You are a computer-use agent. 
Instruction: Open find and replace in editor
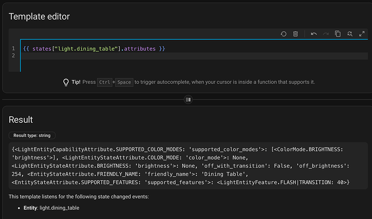click(x=350, y=34)
